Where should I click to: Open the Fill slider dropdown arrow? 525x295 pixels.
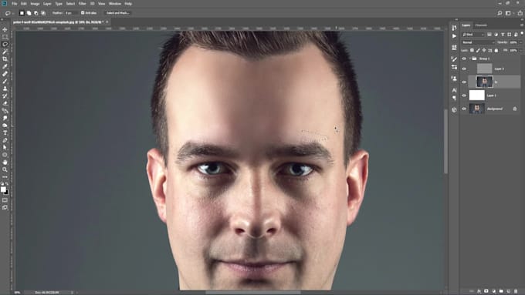coord(520,50)
